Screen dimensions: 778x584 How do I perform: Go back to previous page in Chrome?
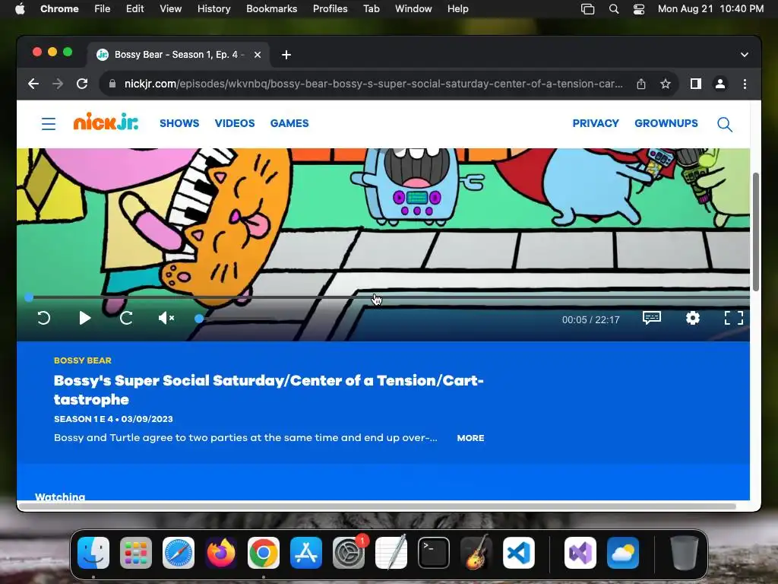[x=33, y=84]
